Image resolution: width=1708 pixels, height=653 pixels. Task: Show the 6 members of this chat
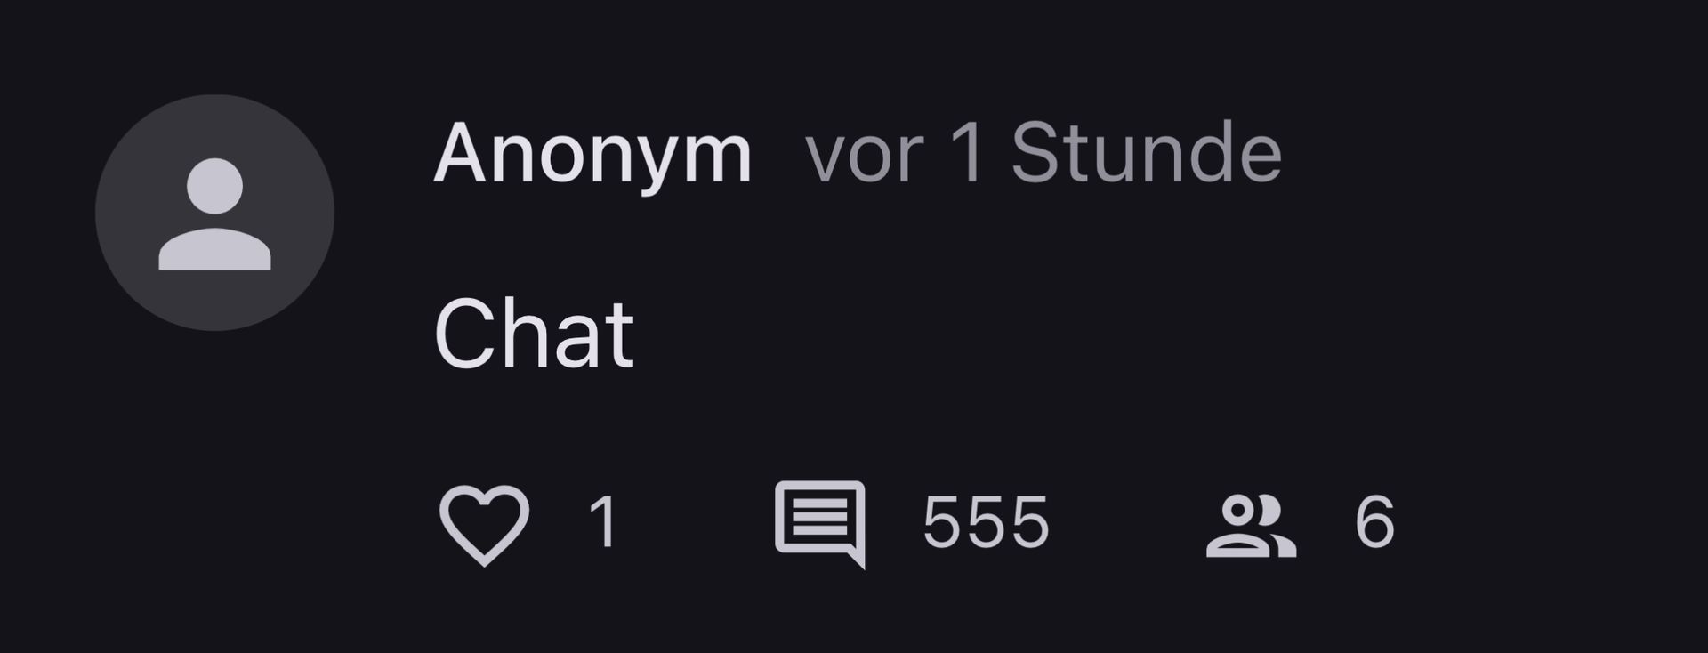(x=1374, y=522)
